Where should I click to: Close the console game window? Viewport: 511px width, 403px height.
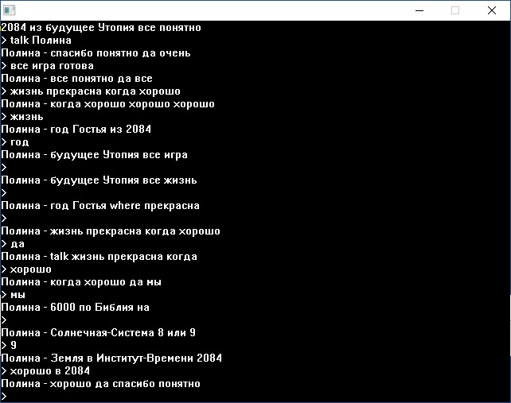tap(492, 10)
